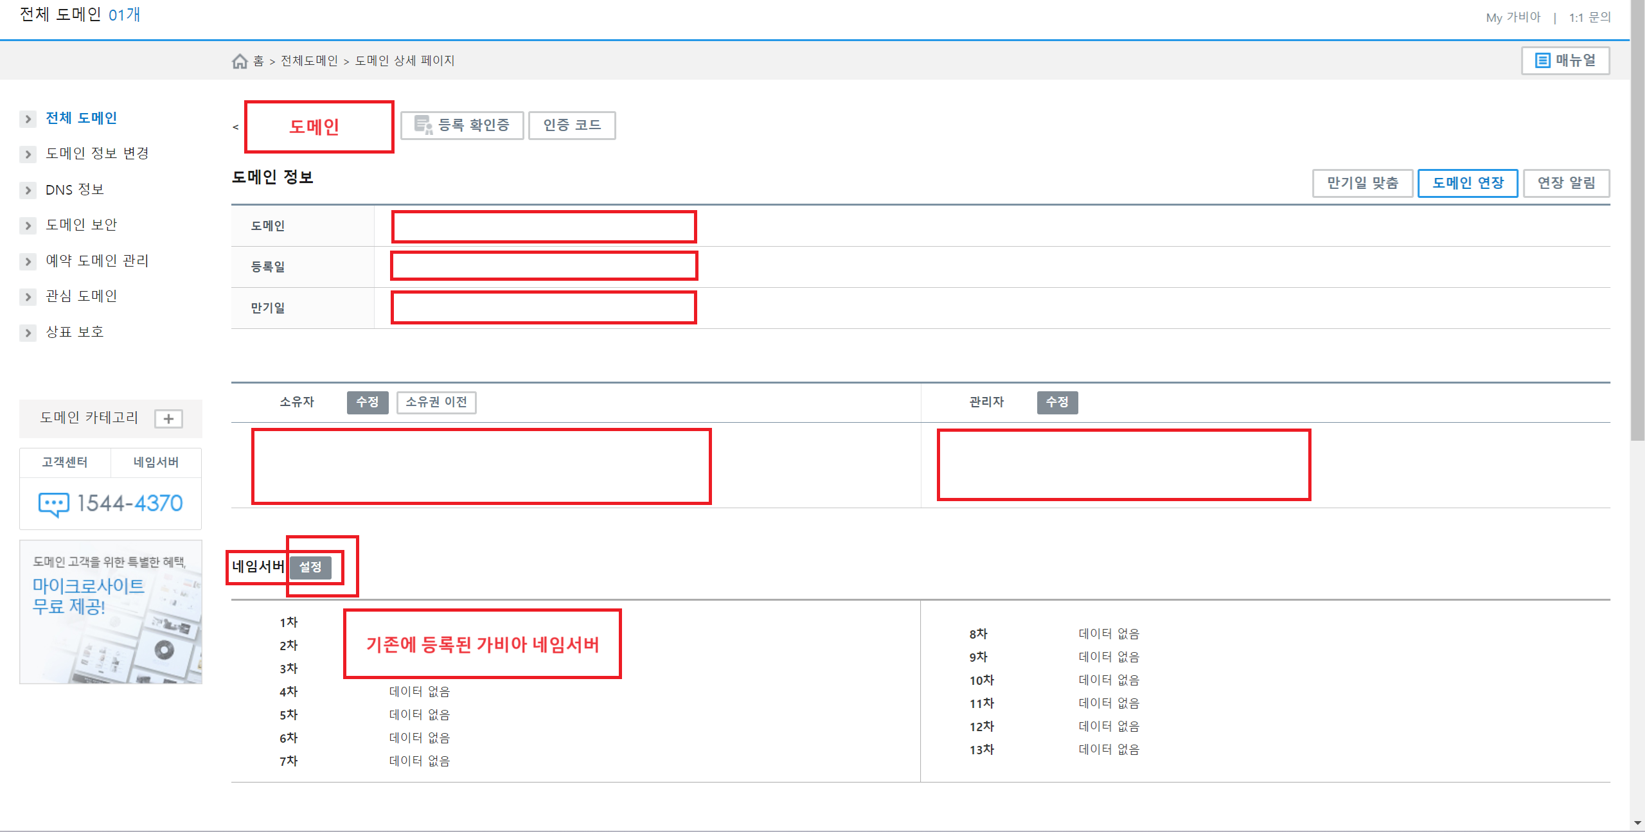1645x832 pixels.
Task: Click the home icon in breadcrumb
Action: point(240,61)
